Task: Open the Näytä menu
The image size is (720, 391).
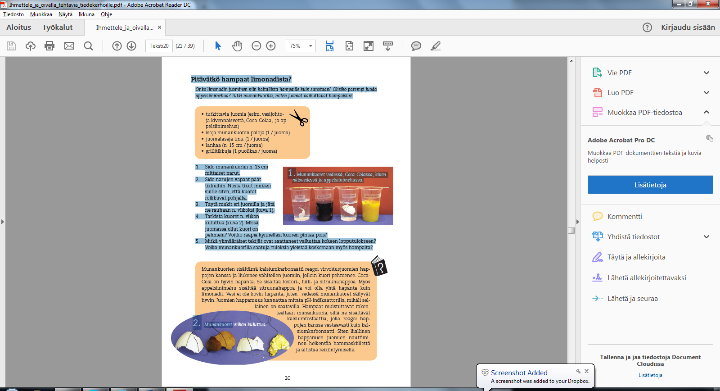Action: point(65,14)
